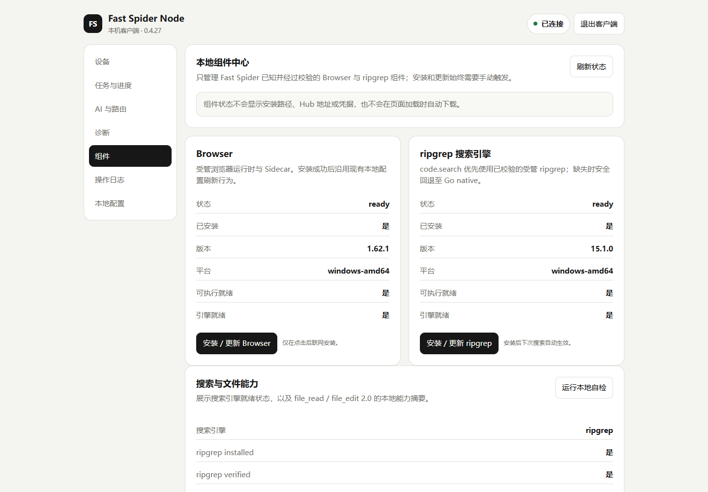Click ripgrep card 引擎就绪 label
The height and width of the screenshot is (492, 708).
(x=435, y=315)
